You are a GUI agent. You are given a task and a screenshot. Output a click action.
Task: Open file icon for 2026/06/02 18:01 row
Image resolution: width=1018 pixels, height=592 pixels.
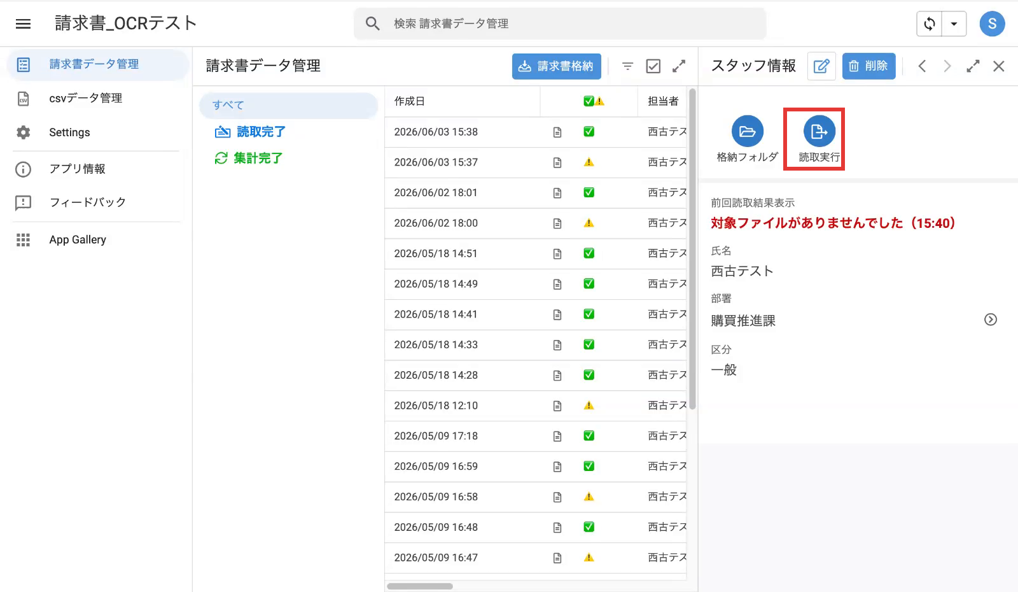[x=557, y=193]
